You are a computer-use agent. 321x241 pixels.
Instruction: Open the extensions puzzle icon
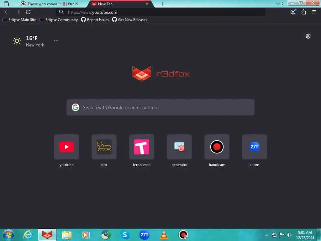point(303,12)
